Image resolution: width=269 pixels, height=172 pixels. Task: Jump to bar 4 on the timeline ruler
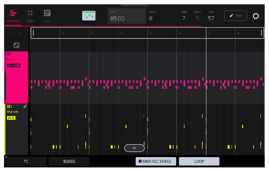[x=121, y=33]
